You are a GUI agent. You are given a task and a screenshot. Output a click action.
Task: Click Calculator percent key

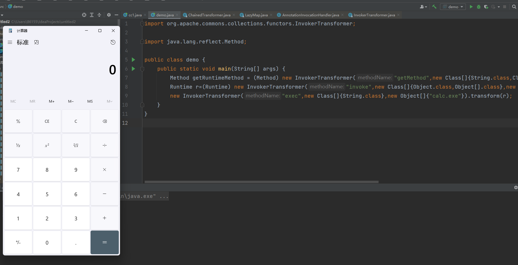pyautogui.click(x=18, y=121)
